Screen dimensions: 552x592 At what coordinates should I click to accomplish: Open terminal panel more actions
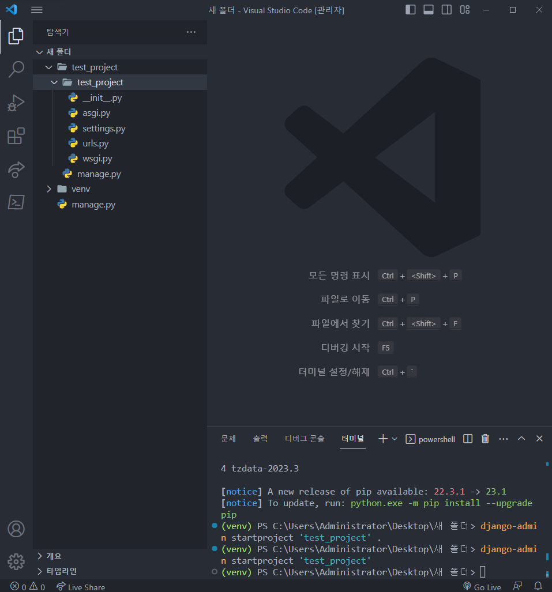(x=504, y=439)
